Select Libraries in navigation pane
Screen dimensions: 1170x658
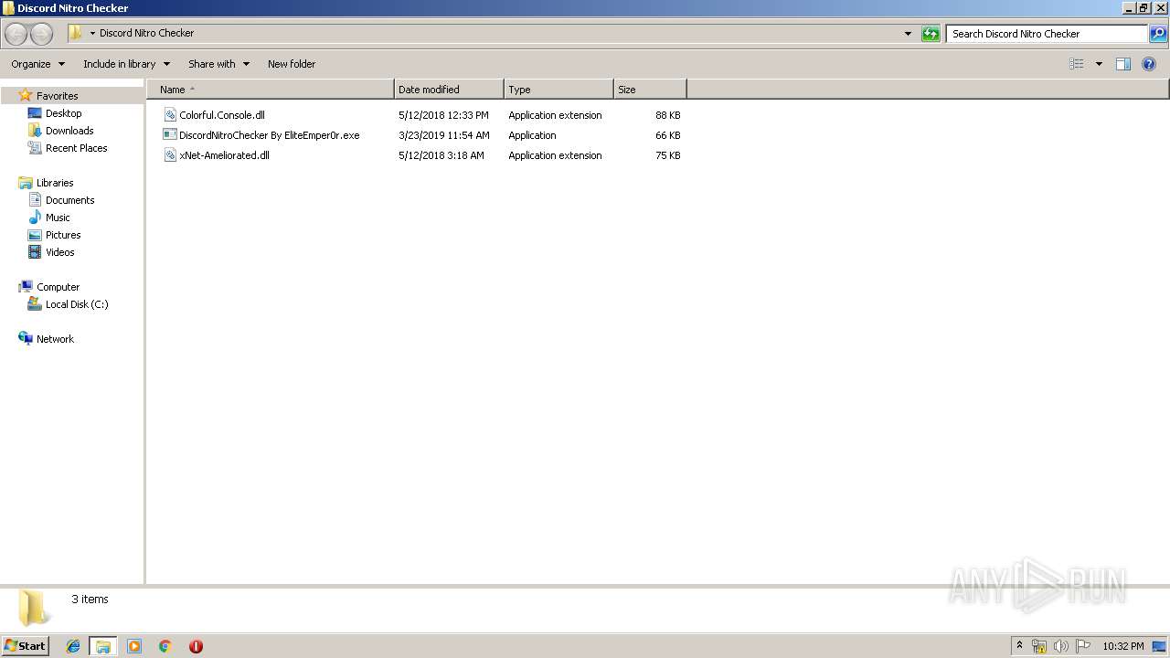click(55, 183)
